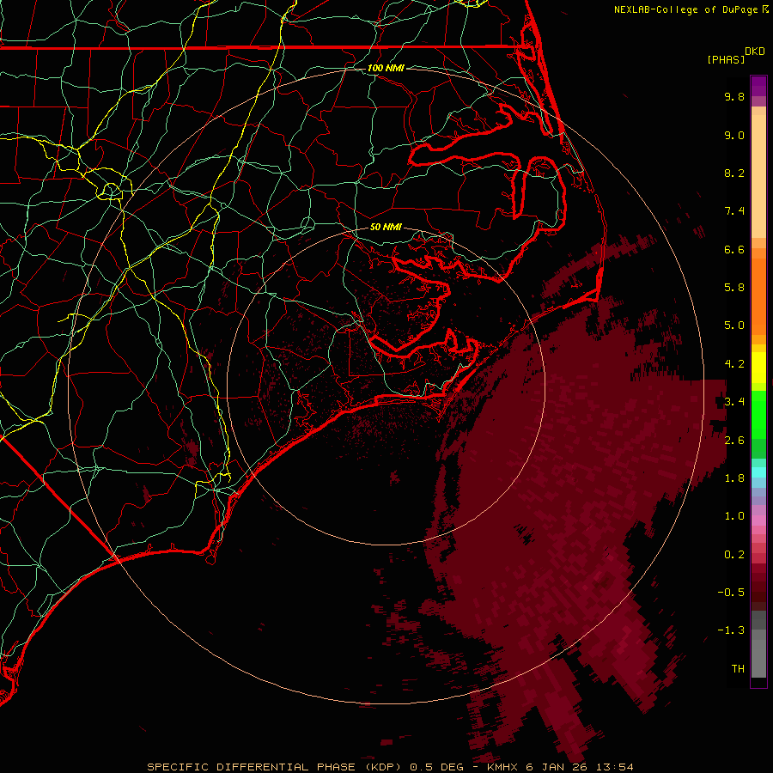Viewport: 773px width, 773px height.
Task: Pick the pink segment near the 1.0 label
Action: [758, 520]
